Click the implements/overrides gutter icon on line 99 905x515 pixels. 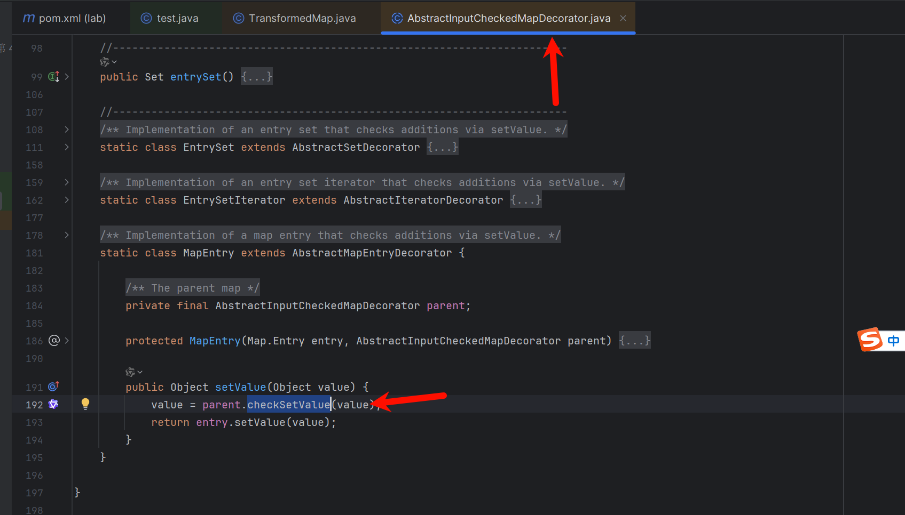53,77
